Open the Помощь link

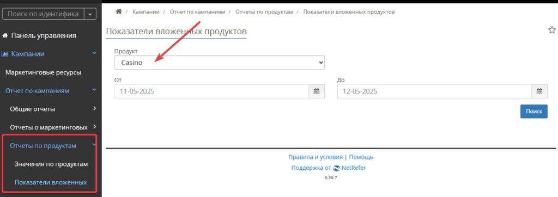coord(361,157)
